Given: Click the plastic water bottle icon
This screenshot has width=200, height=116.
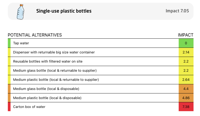Looking at the screenshot, I should coord(21,12).
